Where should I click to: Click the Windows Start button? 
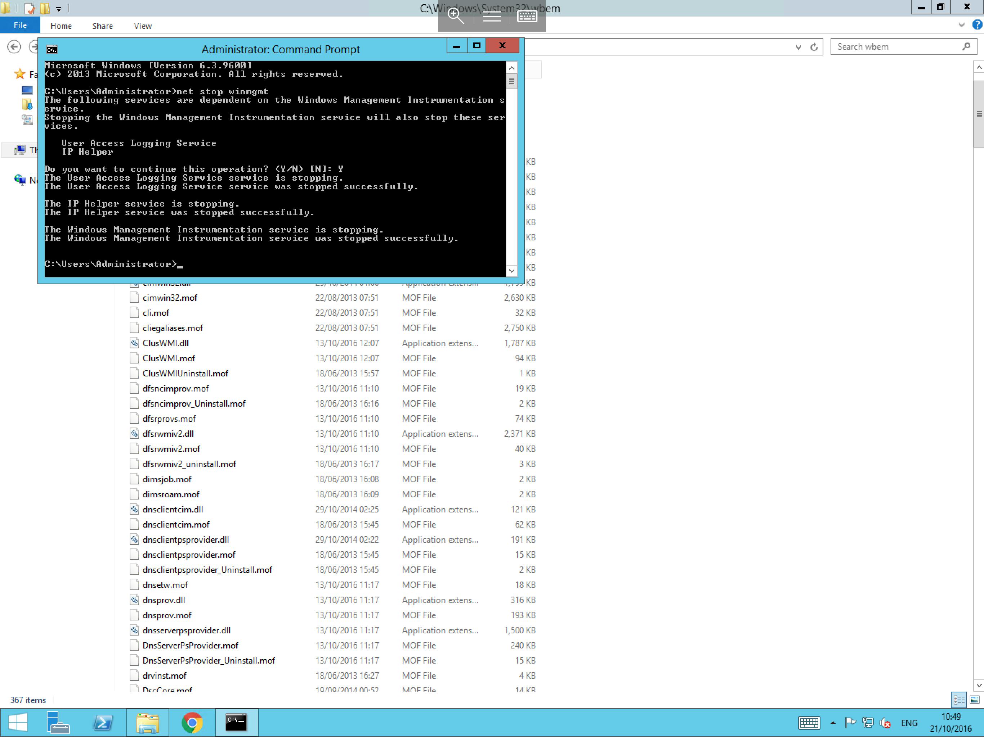18,722
